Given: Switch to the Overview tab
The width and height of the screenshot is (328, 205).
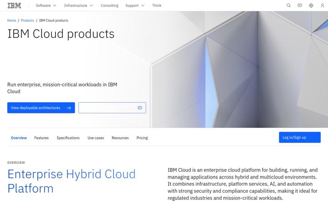Looking at the screenshot, I should tap(19, 138).
